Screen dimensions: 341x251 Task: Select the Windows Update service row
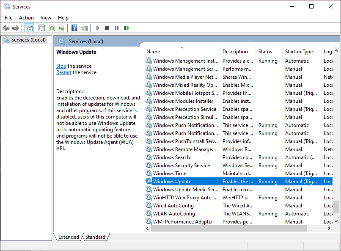pyautogui.click(x=239, y=182)
